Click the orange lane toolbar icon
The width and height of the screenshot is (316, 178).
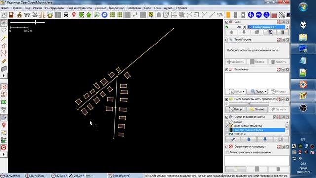(x=228, y=15)
